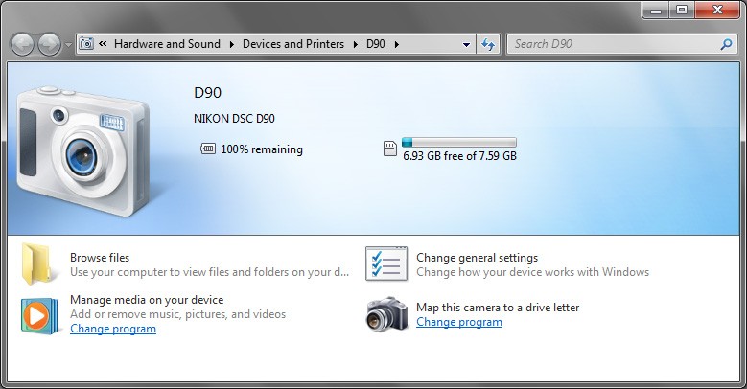Click the NIKON DSC D90 label
This screenshot has height=389, width=747.
(x=234, y=119)
